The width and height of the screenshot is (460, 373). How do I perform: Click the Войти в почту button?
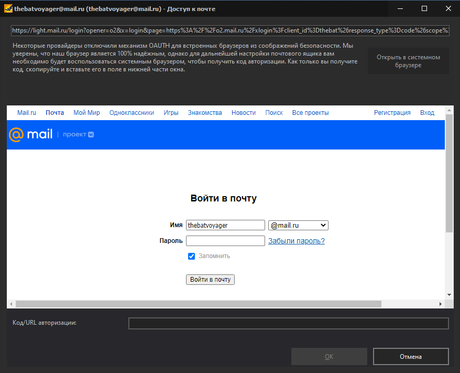click(210, 280)
